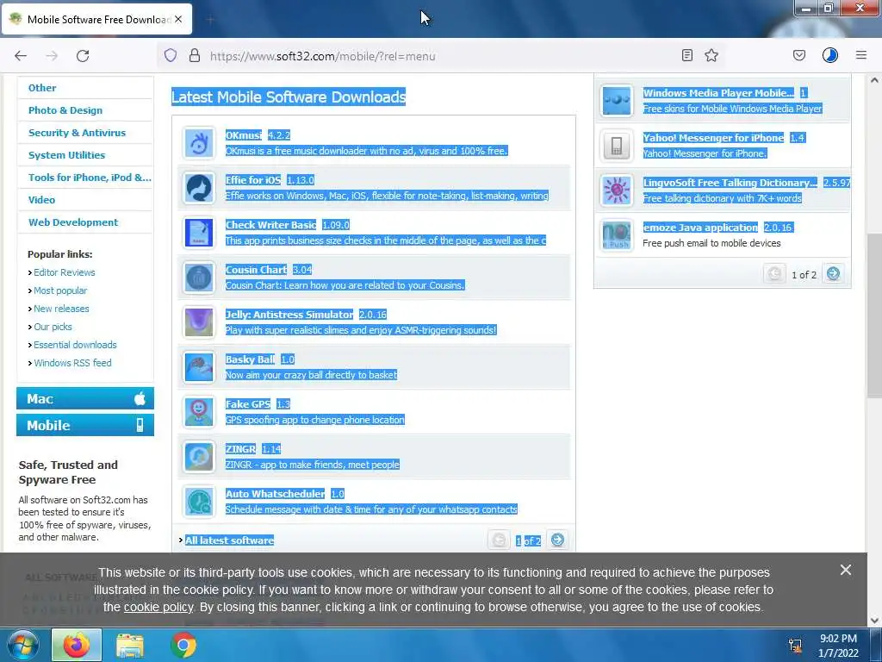Screen dimensions: 882x662
Task: Toggle reader view icon in address bar
Action: click(686, 55)
